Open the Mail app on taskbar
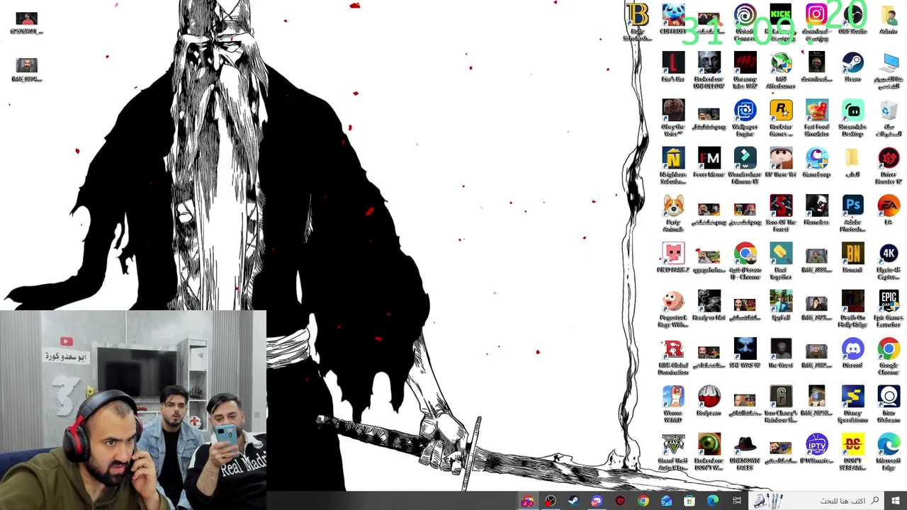The width and height of the screenshot is (907, 510). pyautogui.click(x=666, y=501)
